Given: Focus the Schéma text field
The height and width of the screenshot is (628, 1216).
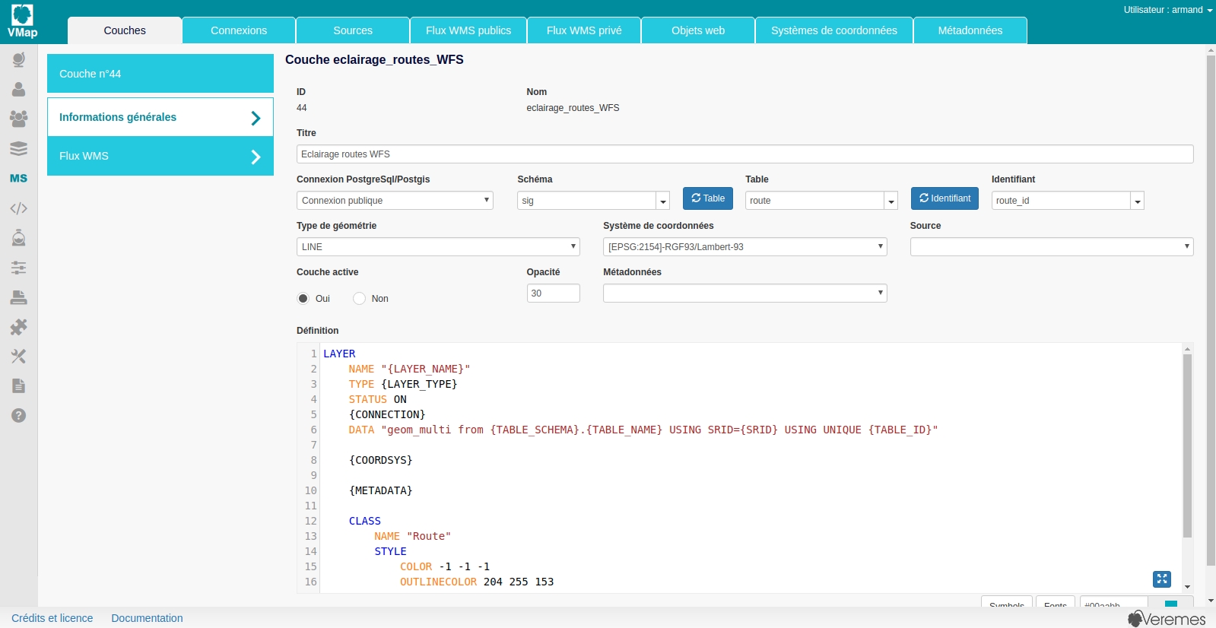Looking at the screenshot, I should (586, 201).
